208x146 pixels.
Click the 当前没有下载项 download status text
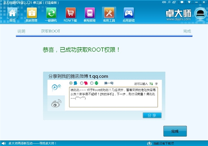pos(164,143)
